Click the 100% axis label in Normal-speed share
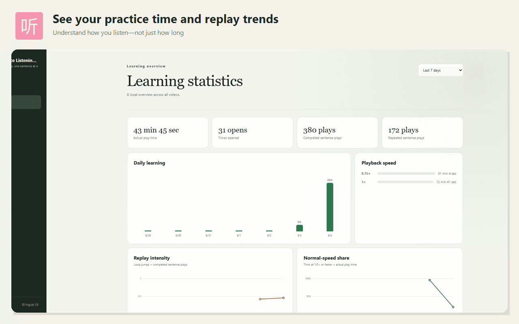Screen dimensions: 519x324 tap(308, 279)
